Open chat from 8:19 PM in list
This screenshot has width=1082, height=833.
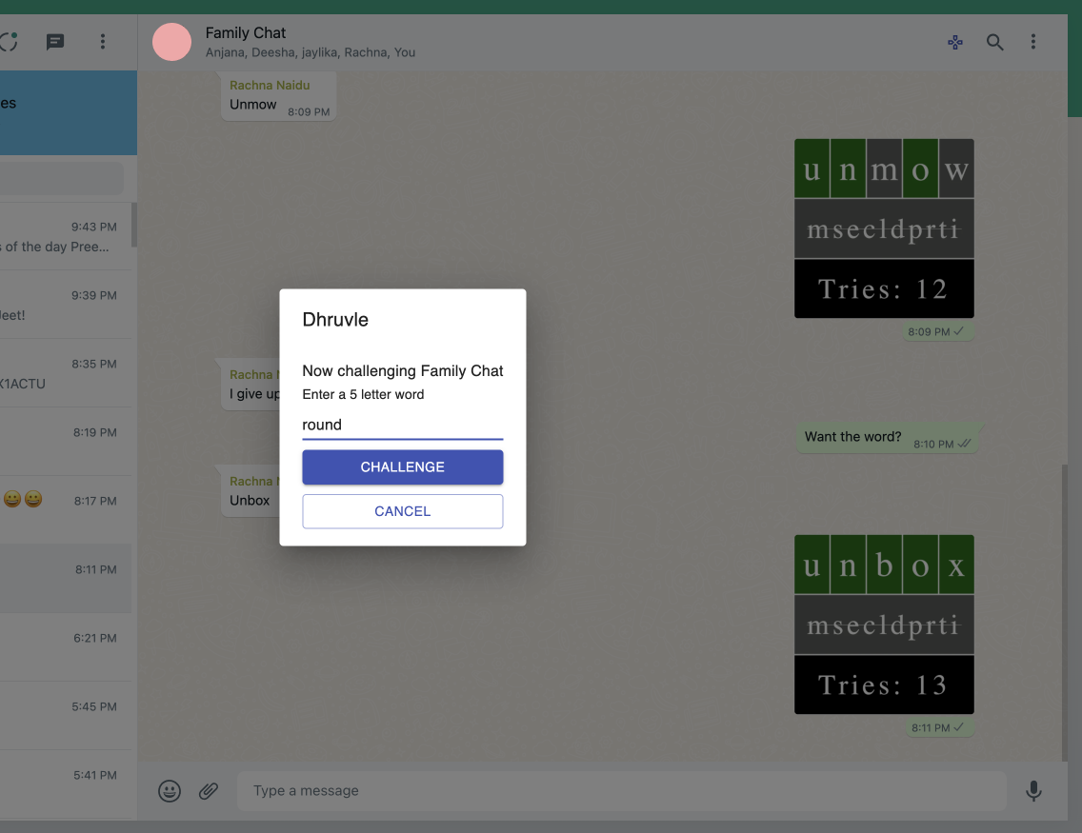coord(66,442)
